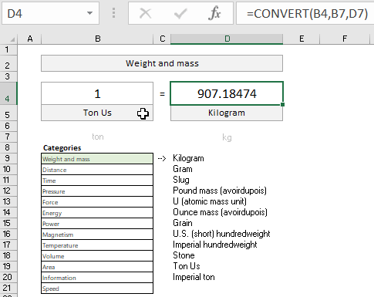The image size is (374, 297).
Task: Select the 'Power' category
Action: pos(97,224)
